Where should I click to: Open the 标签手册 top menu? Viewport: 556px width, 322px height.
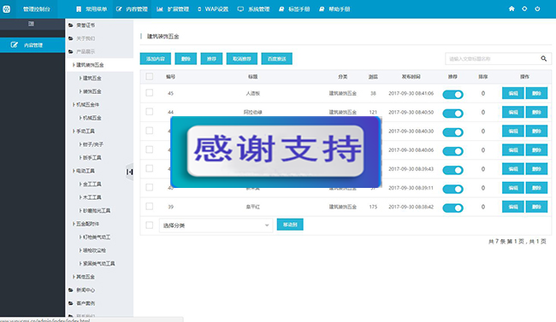click(294, 9)
